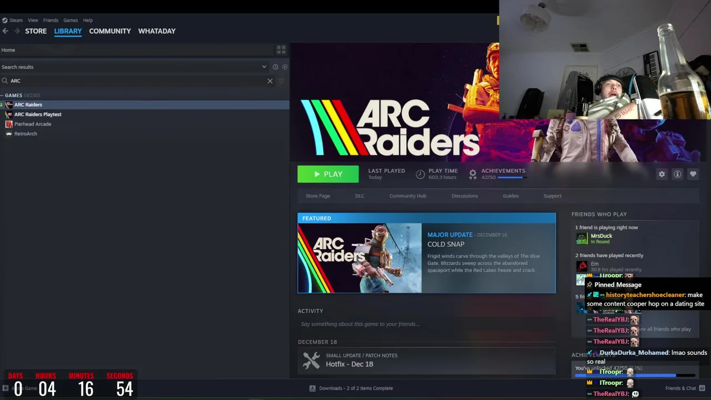Select ARC Raiders in the game list

click(144, 104)
